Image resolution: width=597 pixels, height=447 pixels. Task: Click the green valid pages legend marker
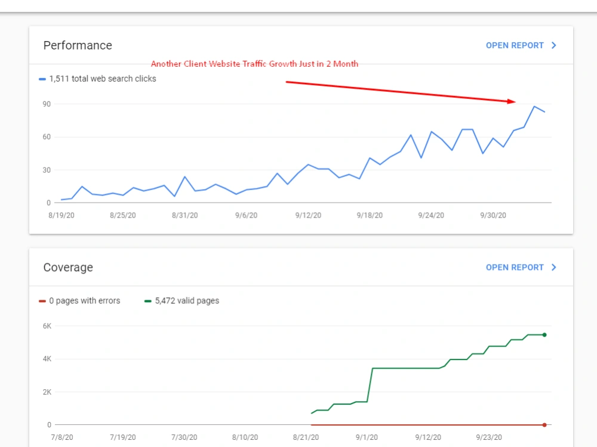tap(148, 301)
